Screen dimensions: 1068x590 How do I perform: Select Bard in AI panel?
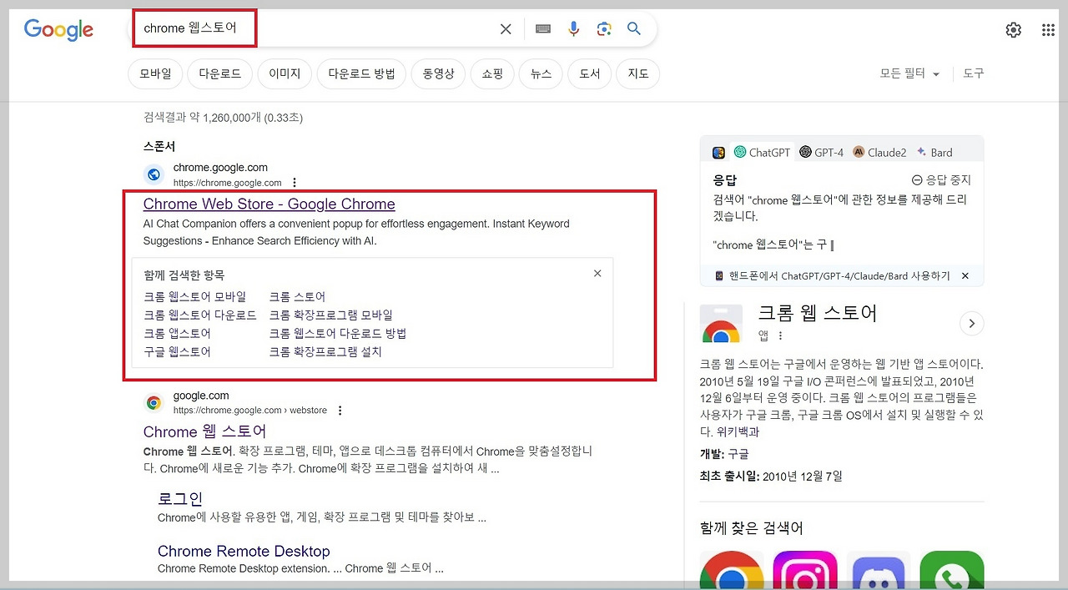(x=934, y=152)
